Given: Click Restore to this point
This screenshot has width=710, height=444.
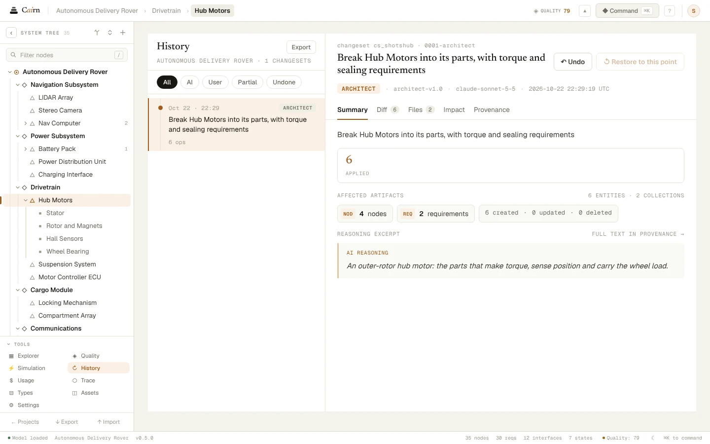Looking at the screenshot, I should (x=640, y=62).
